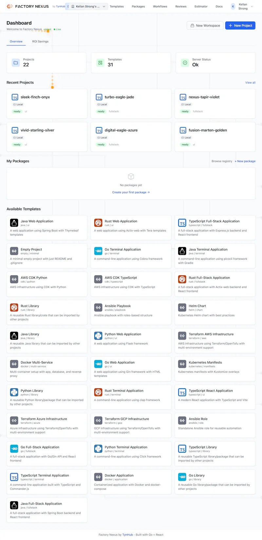
Task: Click the + New package link
Action: (x=245, y=161)
